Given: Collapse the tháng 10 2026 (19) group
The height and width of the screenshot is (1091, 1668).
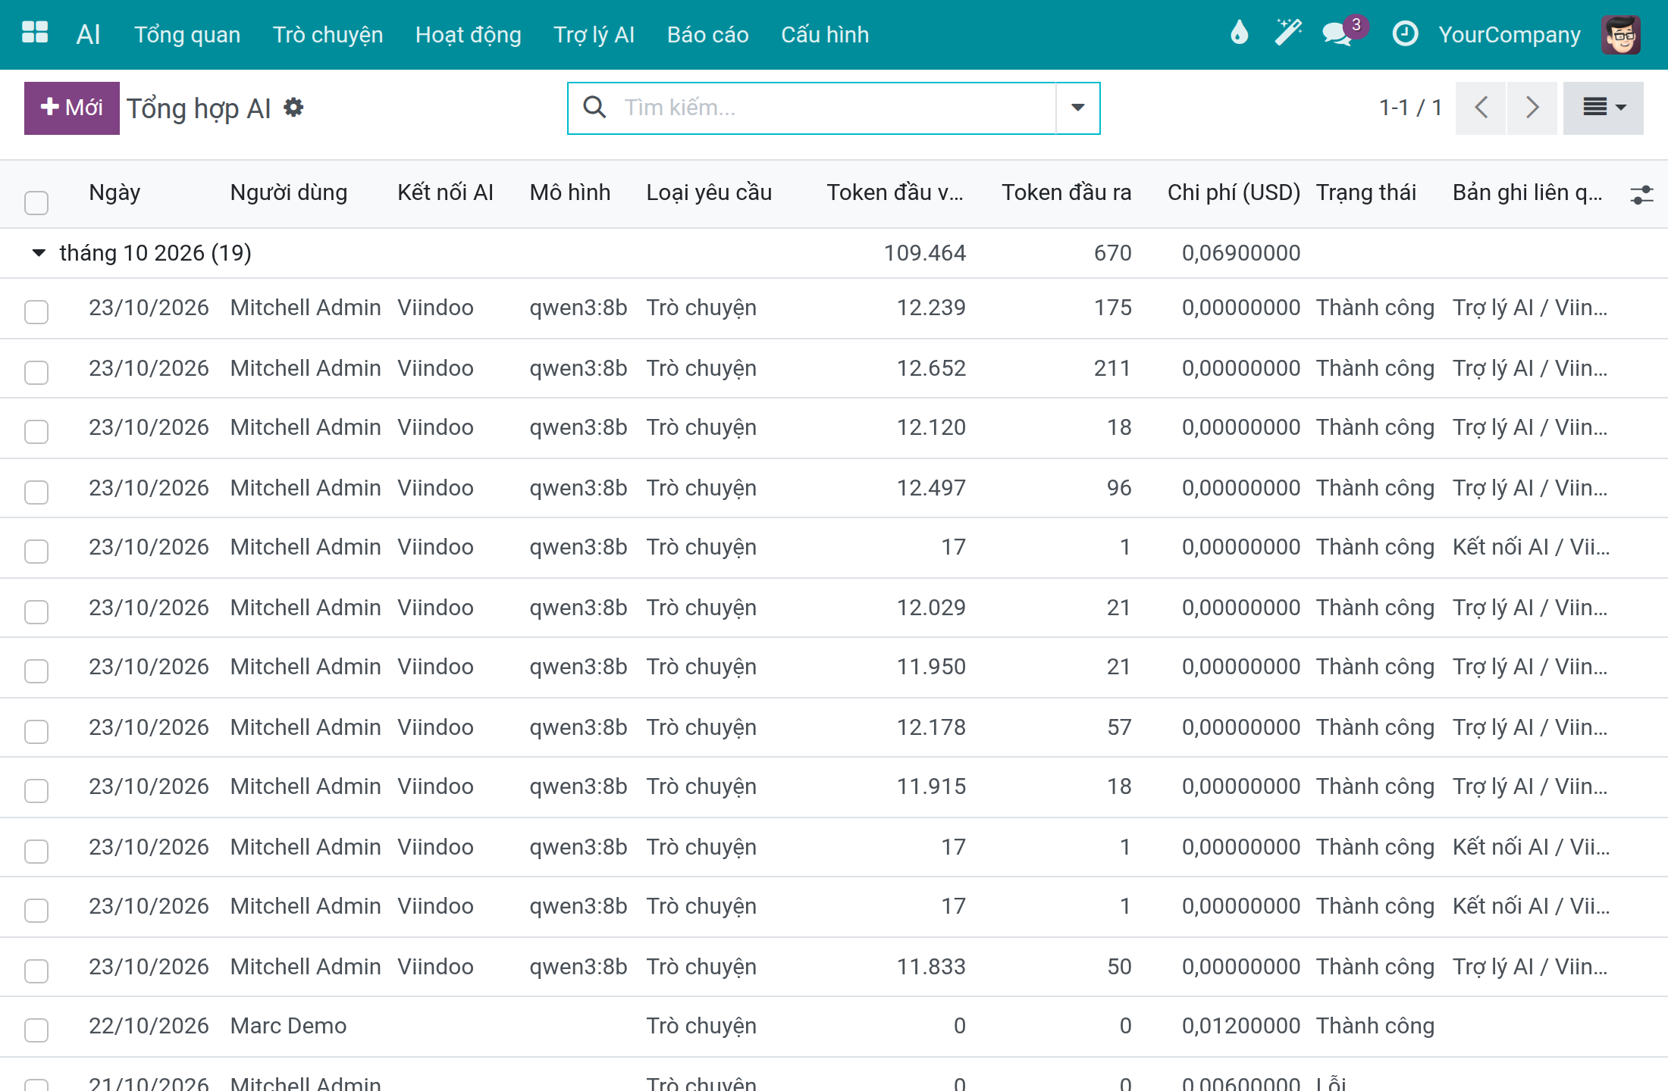Looking at the screenshot, I should pos(39,253).
